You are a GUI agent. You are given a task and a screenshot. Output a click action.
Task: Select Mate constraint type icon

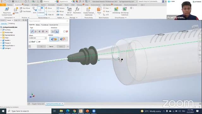(x=32, y=31)
